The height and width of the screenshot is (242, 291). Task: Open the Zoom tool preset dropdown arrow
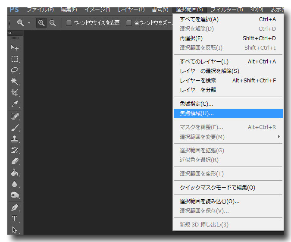pos(29,23)
